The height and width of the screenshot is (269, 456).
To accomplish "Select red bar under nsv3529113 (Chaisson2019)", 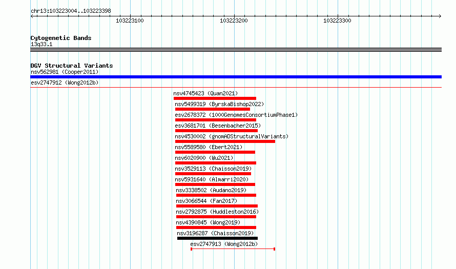I will point(213,174).
